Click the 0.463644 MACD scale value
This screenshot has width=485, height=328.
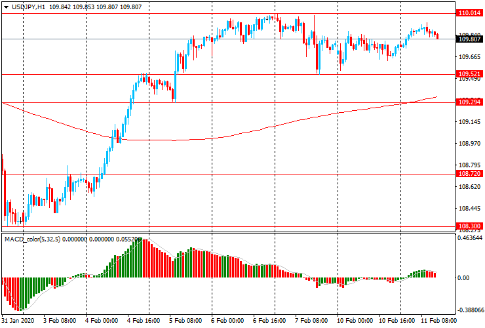470,238
